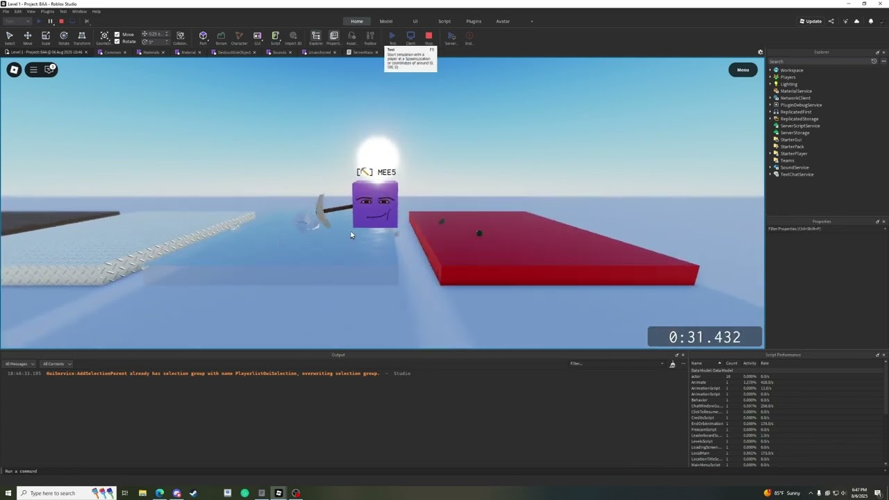
Task: Open the Roblox logo menu in viewport
Action: point(14,69)
